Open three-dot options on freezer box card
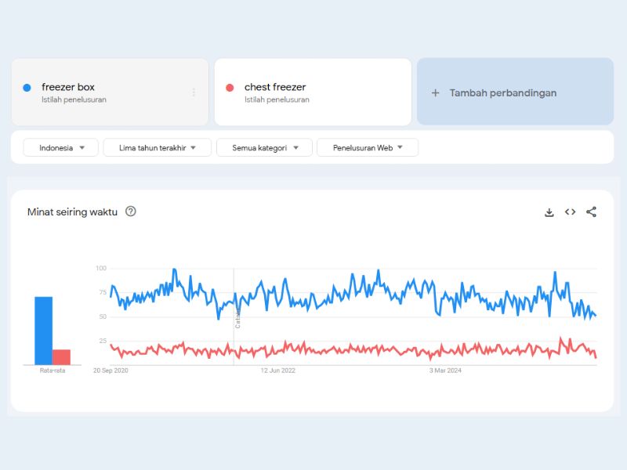Image resolution: width=627 pixels, height=470 pixels. pyautogui.click(x=194, y=92)
